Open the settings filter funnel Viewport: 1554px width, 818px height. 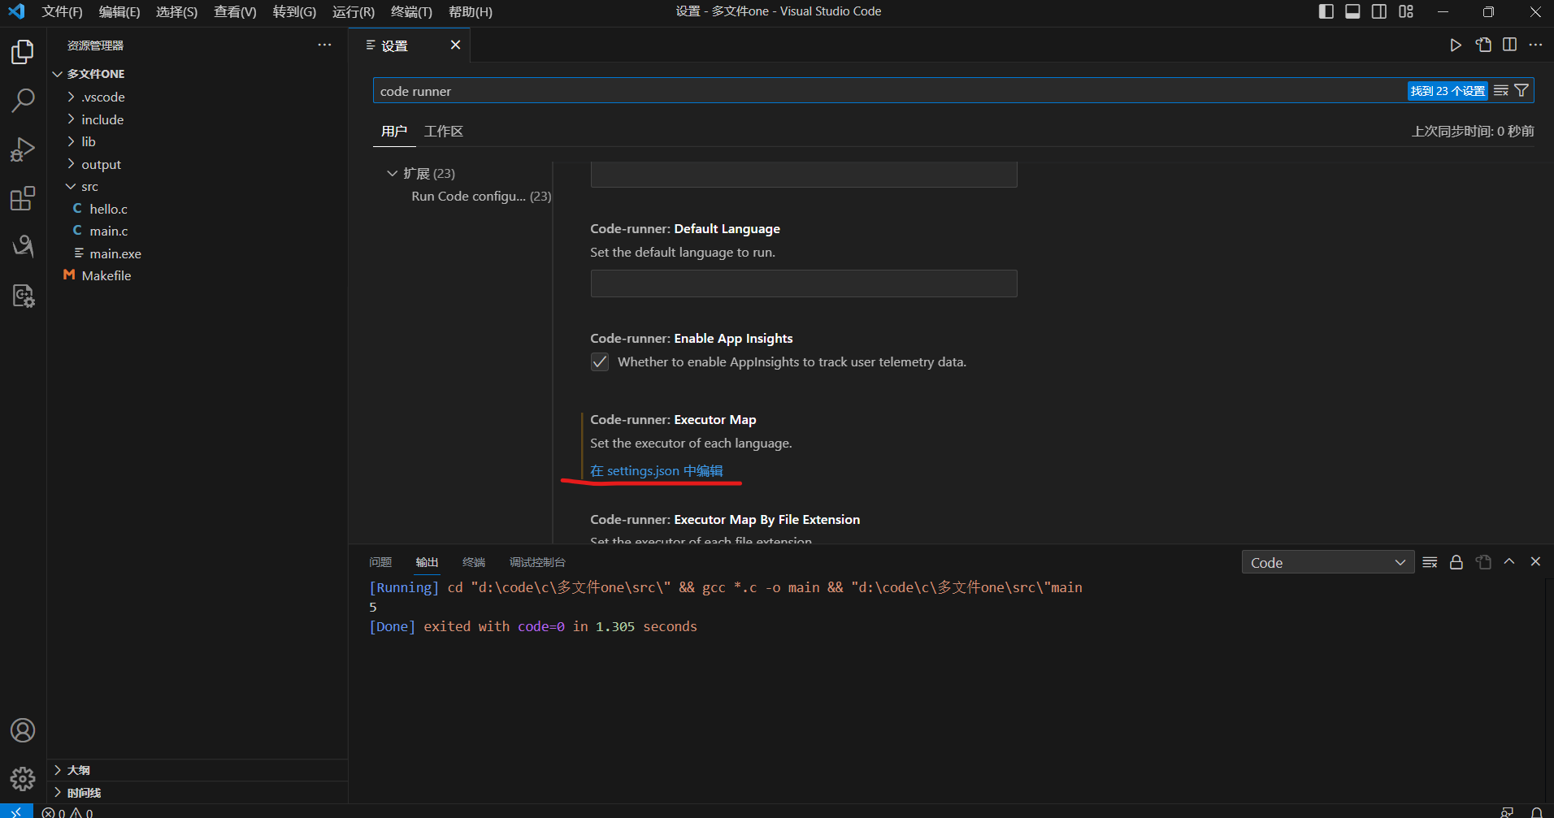pyautogui.click(x=1521, y=91)
